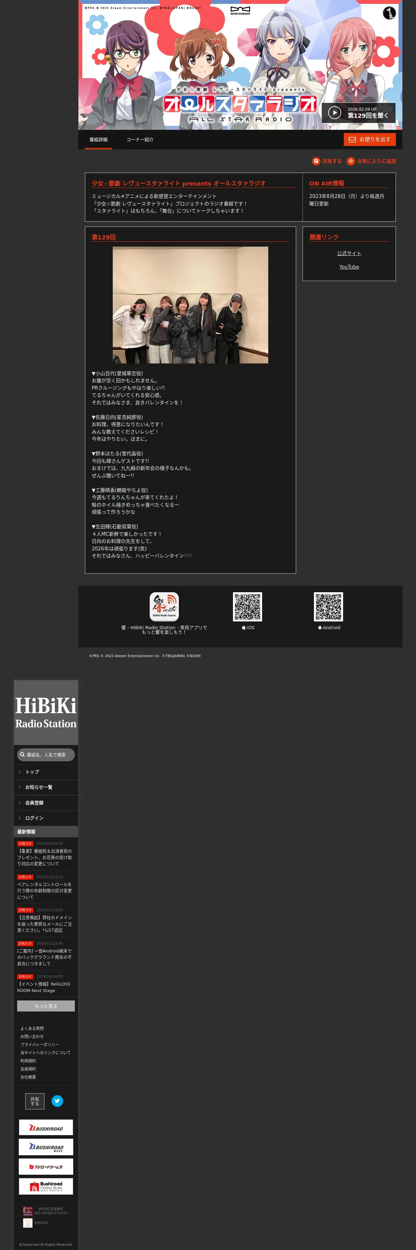Open ログイン in sidebar

(x=46, y=818)
